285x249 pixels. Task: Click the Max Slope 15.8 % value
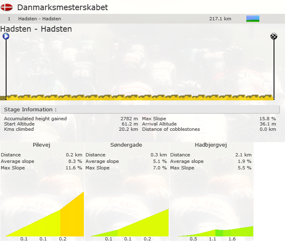tap(267, 119)
